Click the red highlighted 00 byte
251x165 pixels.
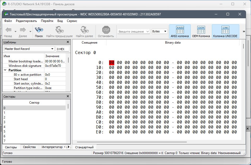(x=112, y=62)
